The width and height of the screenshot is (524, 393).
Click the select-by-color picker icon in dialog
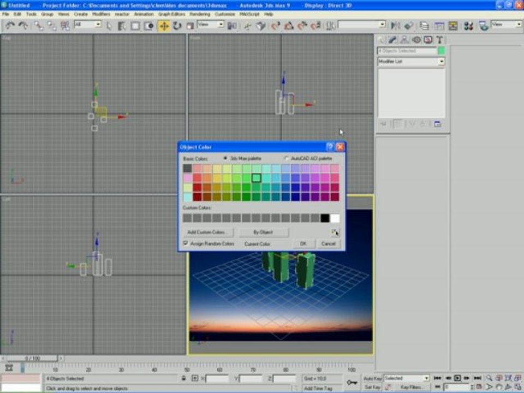pyautogui.click(x=335, y=233)
